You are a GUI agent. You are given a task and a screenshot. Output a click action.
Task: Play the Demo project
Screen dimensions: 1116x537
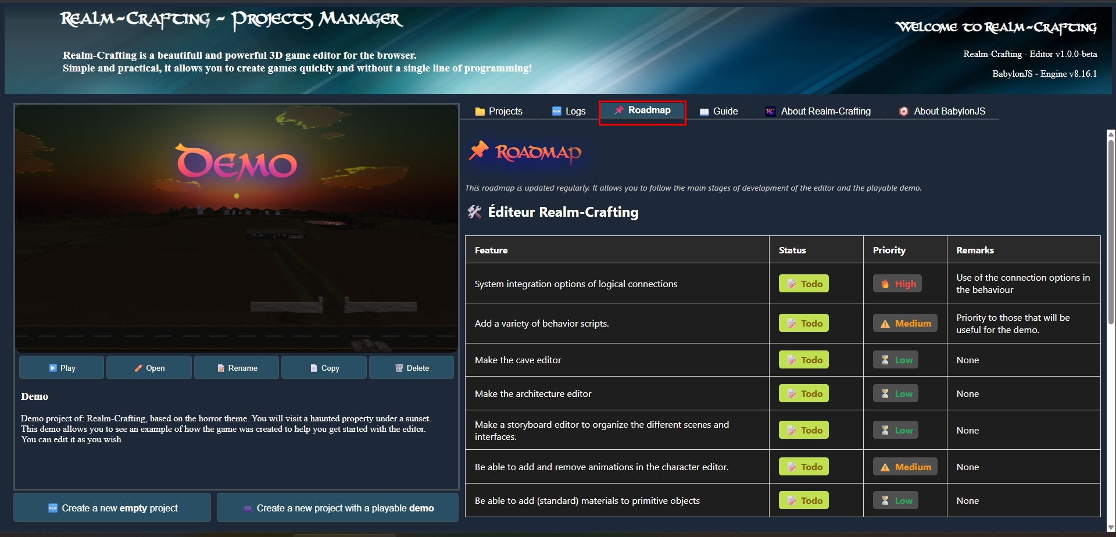pyautogui.click(x=62, y=368)
